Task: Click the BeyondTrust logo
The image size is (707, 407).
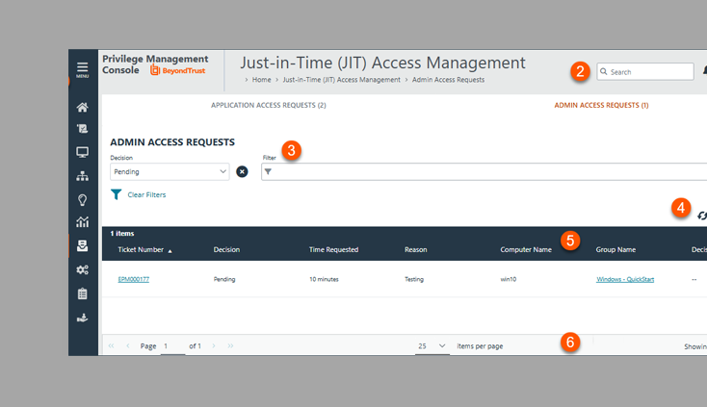Action: [177, 70]
